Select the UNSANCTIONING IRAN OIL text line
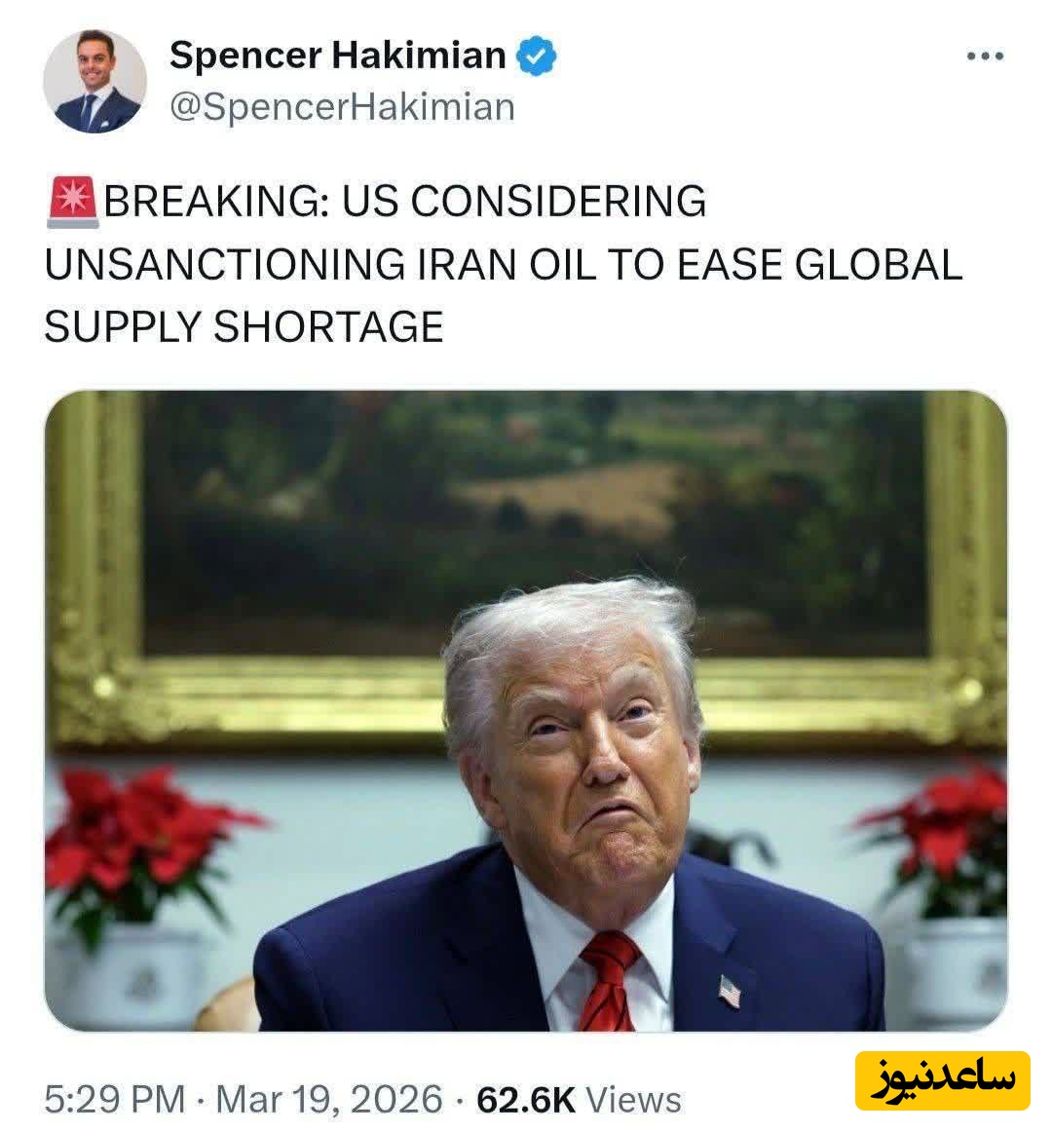This screenshot has height=1132, width=1052. (504, 264)
